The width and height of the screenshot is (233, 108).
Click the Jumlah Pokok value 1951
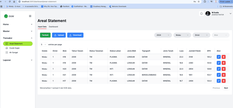tap(191, 75)
